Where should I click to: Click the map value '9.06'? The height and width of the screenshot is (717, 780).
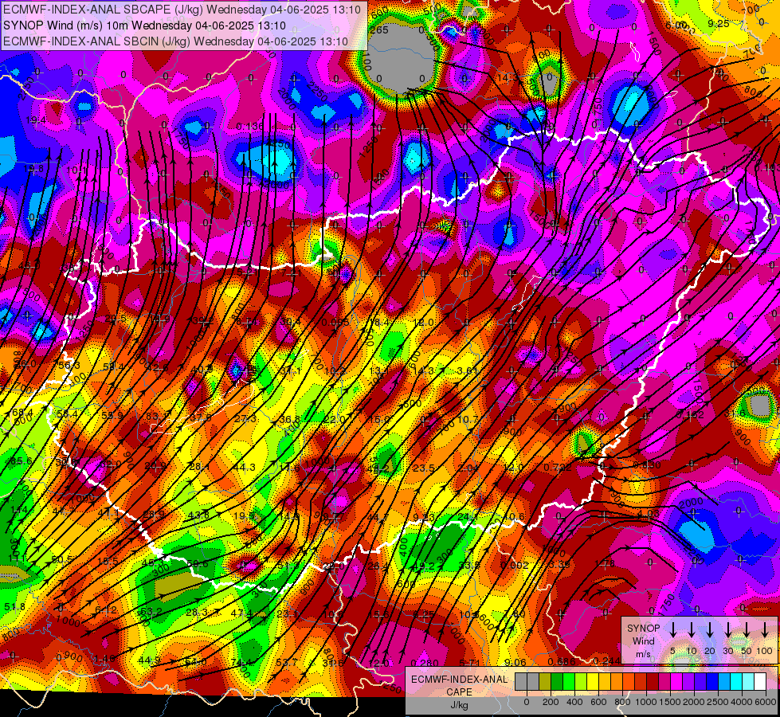pyautogui.click(x=515, y=662)
